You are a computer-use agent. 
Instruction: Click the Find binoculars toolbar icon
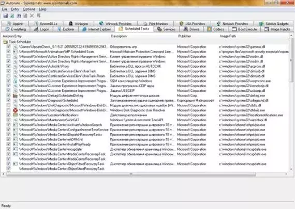click(x=19, y=16)
